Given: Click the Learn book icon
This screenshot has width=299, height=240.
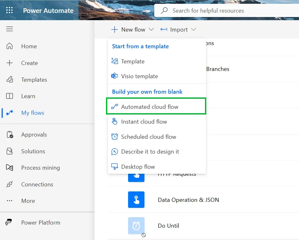Looking at the screenshot, I should (x=9, y=96).
